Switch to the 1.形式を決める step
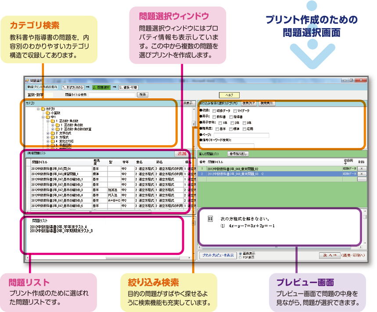Viewport: 377px width, 312px height. pyautogui.click(x=73, y=88)
